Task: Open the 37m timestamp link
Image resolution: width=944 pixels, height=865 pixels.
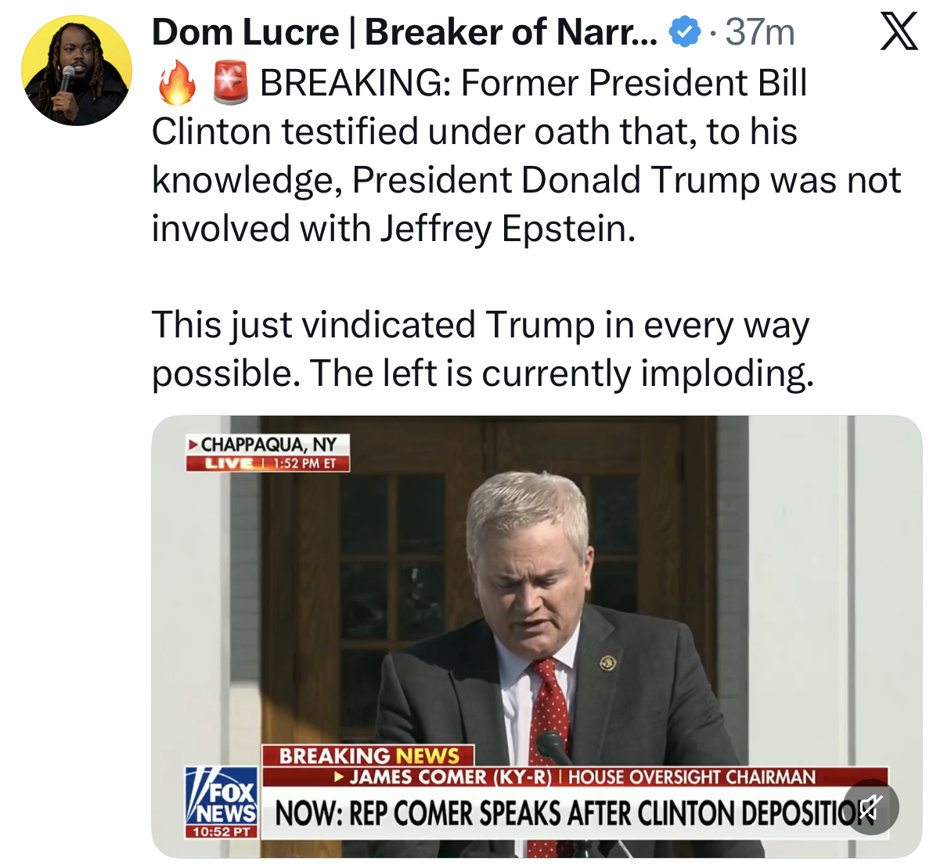Action: [760, 33]
